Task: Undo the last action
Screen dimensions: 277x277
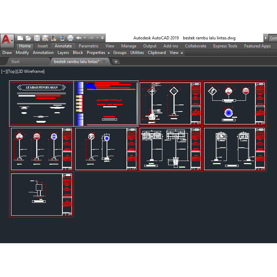Action: [79, 38]
